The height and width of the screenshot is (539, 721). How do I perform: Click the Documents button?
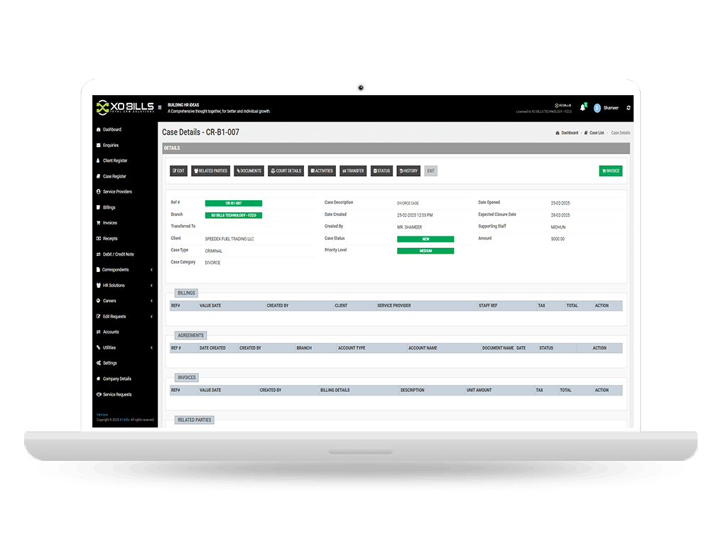coord(249,171)
